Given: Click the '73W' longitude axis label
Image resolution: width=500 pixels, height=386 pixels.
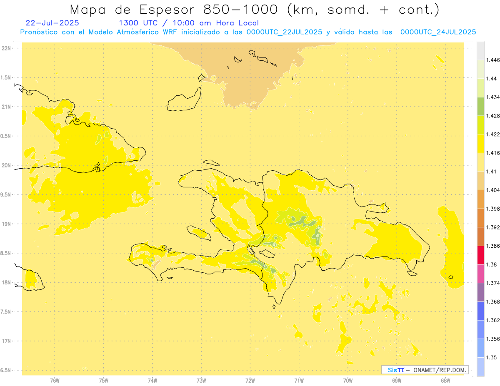Looking at the screenshot, I should click(201, 380).
